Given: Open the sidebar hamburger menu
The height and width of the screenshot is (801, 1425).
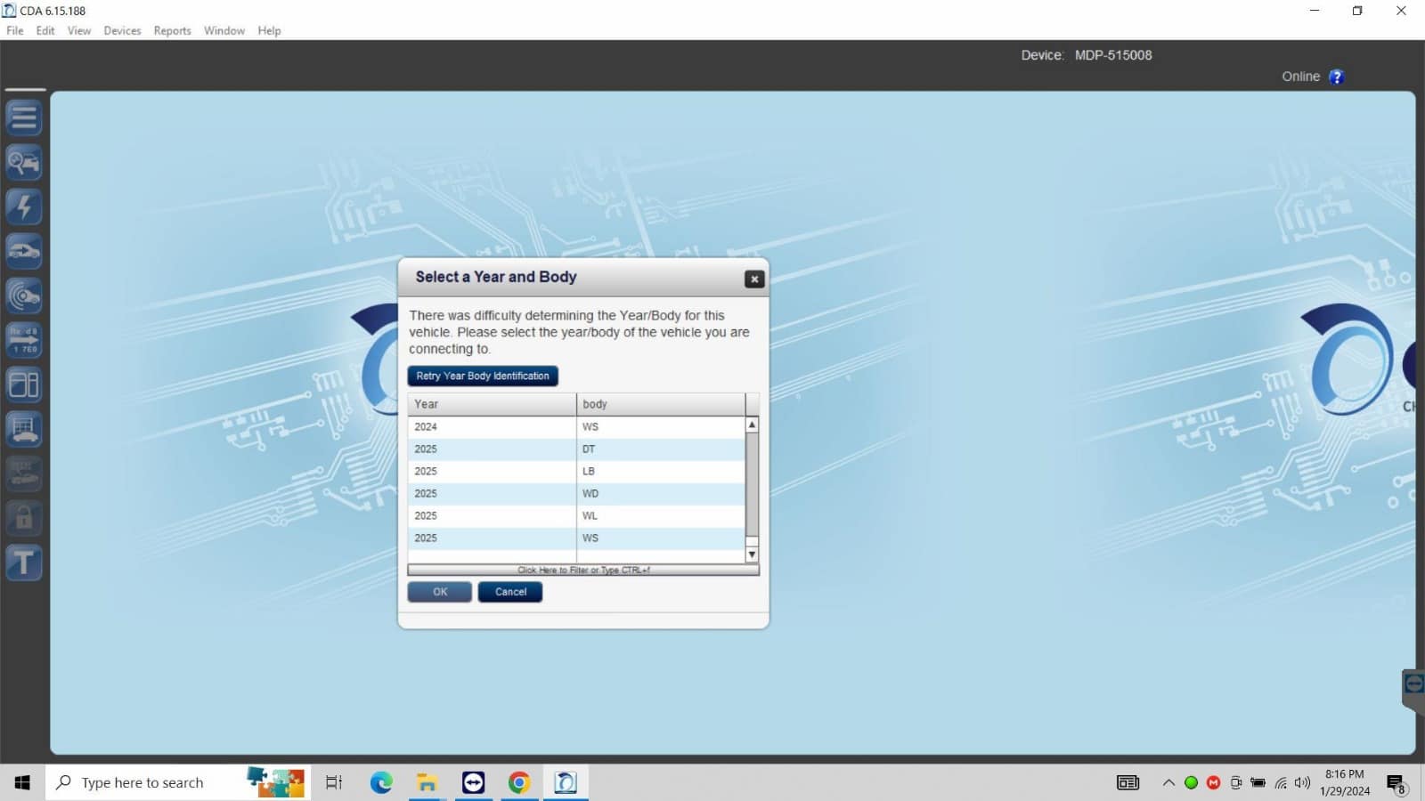Looking at the screenshot, I should click(x=24, y=117).
